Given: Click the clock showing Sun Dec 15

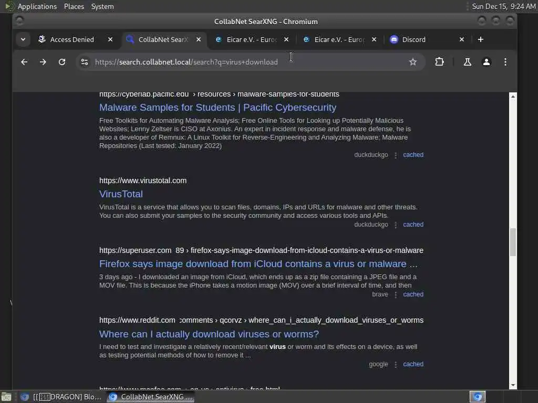Looking at the screenshot, I should [503, 6].
